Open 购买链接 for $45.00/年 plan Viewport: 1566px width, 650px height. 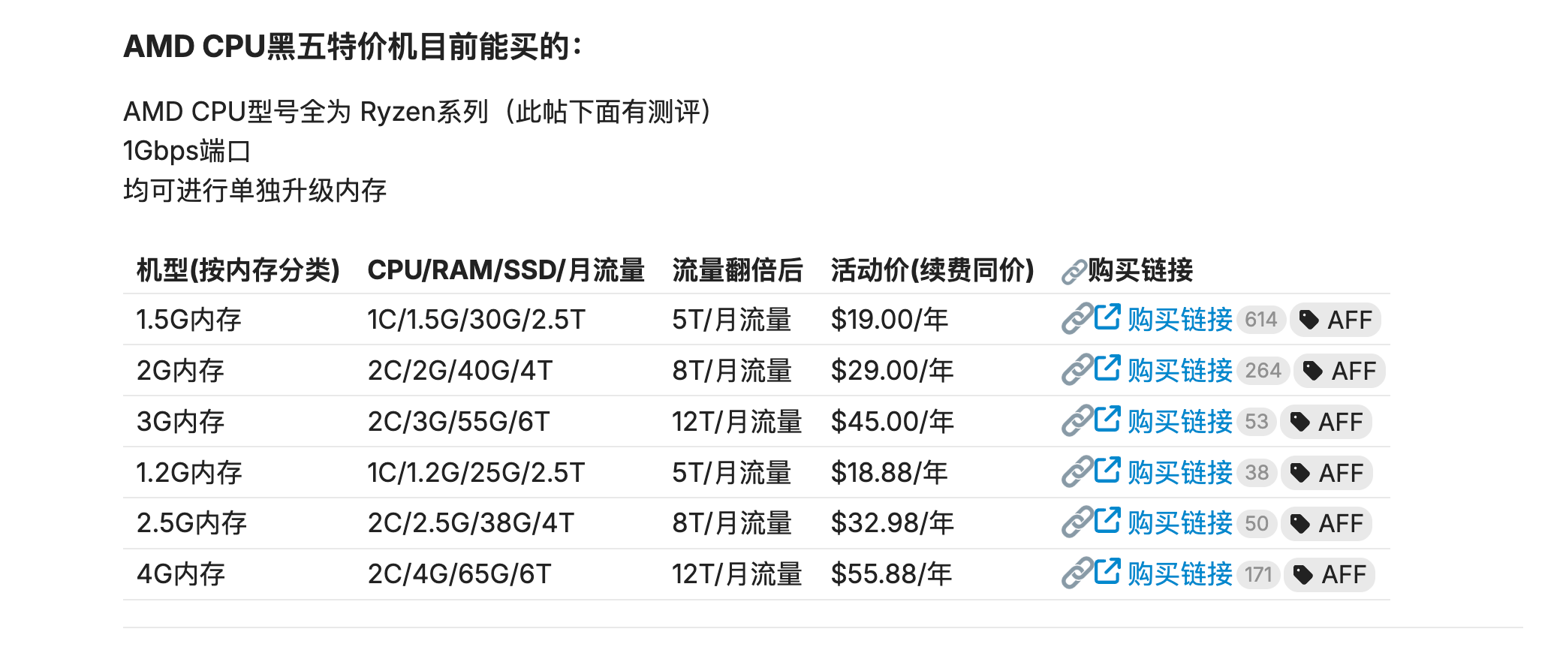coord(1179,422)
